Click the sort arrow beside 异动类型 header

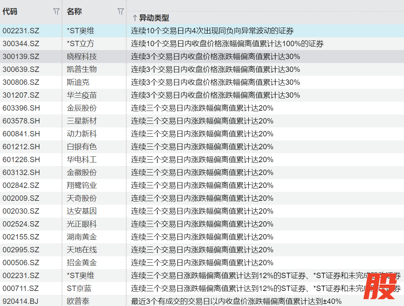coord(135,18)
